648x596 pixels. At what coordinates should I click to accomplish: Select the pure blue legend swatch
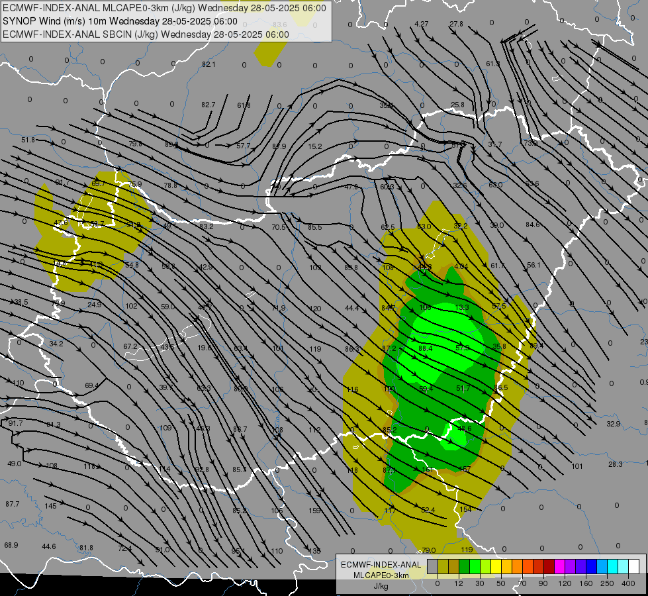pyautogui.click(x=591, y=566)
